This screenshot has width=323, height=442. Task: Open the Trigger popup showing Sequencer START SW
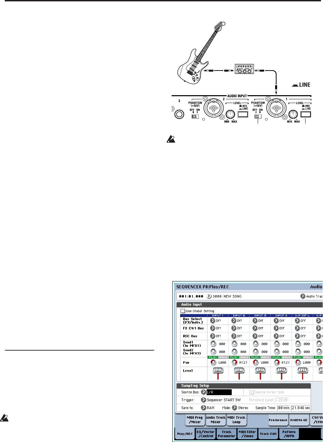coord(203,400)
